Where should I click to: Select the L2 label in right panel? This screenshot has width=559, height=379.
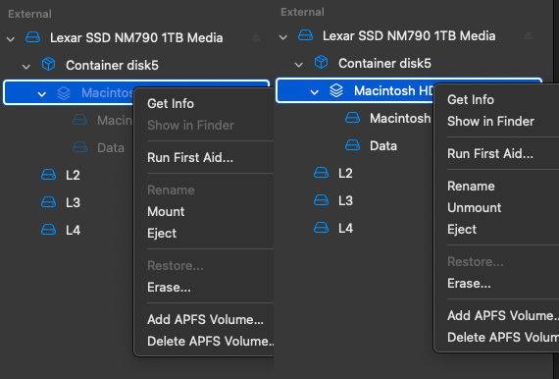[345, 173]
